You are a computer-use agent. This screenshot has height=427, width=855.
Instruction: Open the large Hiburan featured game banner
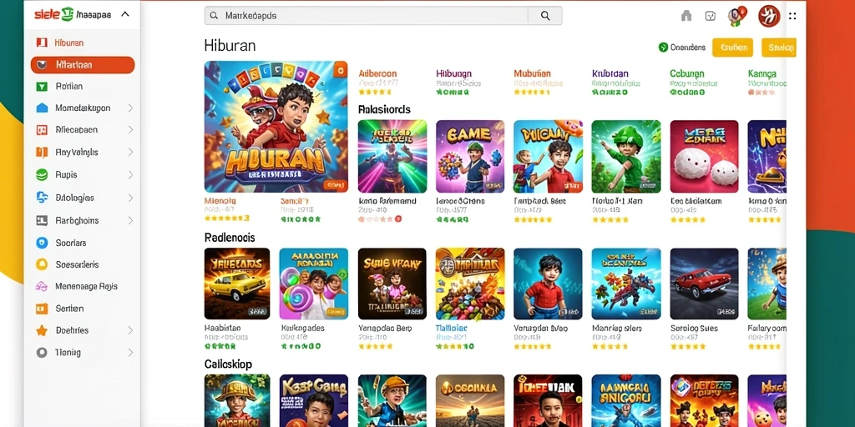tap(276, 127)
